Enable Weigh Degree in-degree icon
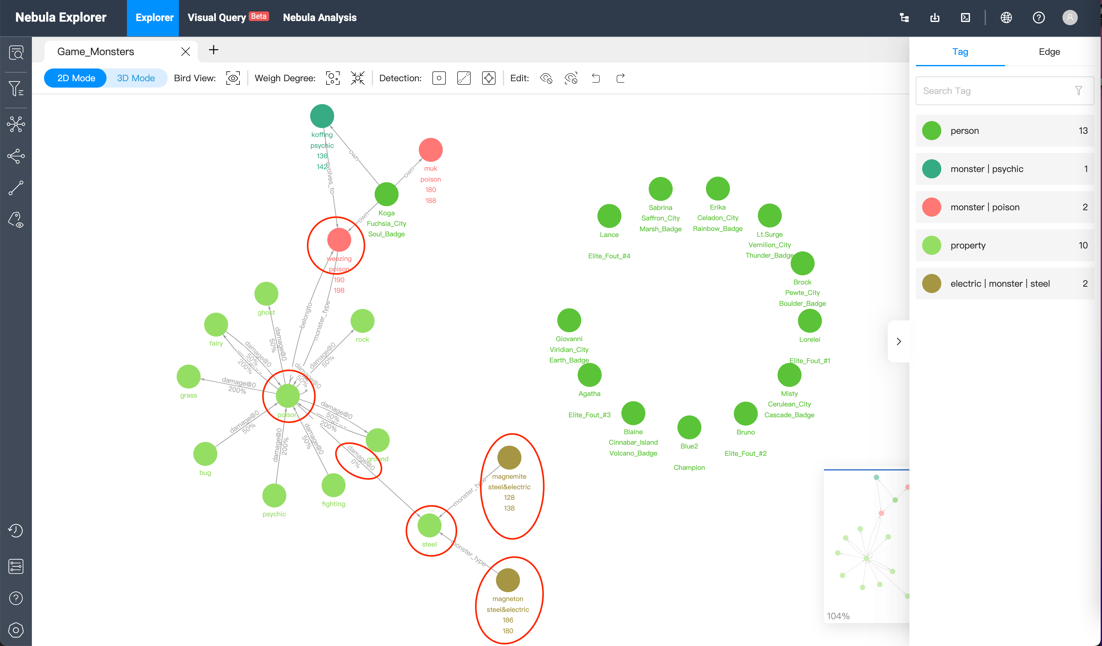 point(333,78)
